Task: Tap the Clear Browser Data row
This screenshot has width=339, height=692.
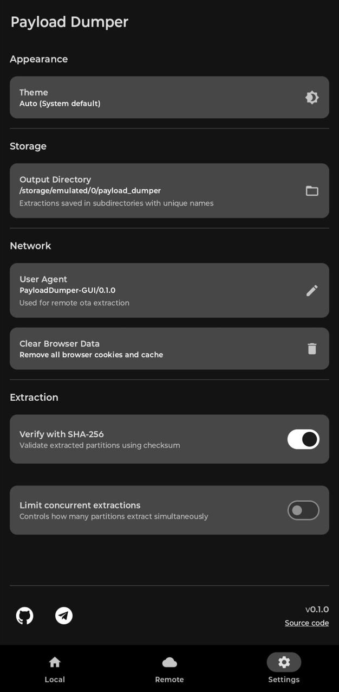Action: [x=152, y=349]
